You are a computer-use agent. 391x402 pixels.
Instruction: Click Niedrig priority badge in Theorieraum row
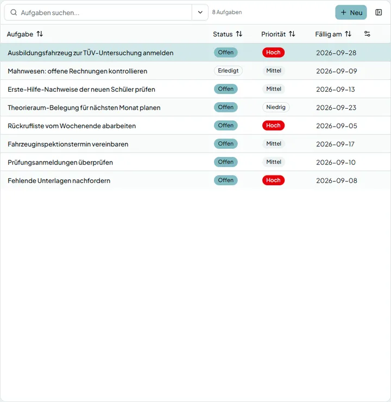(276, 107)
